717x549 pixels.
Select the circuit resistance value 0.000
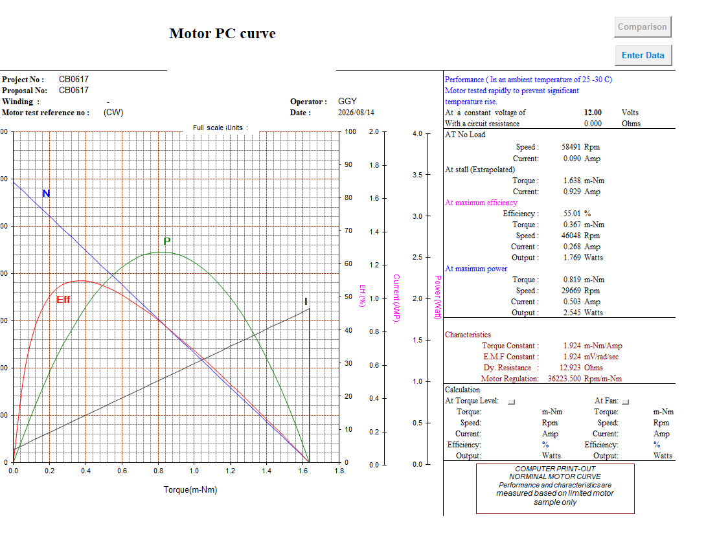593,124
